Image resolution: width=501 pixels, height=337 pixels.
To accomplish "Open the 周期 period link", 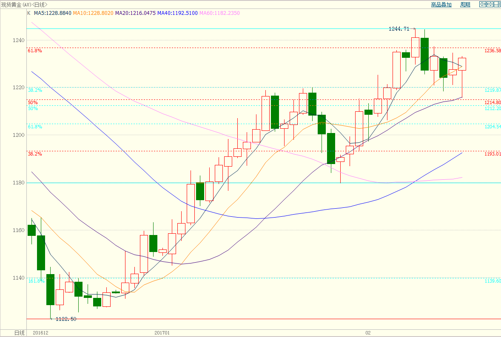I will tap(465, 5).
